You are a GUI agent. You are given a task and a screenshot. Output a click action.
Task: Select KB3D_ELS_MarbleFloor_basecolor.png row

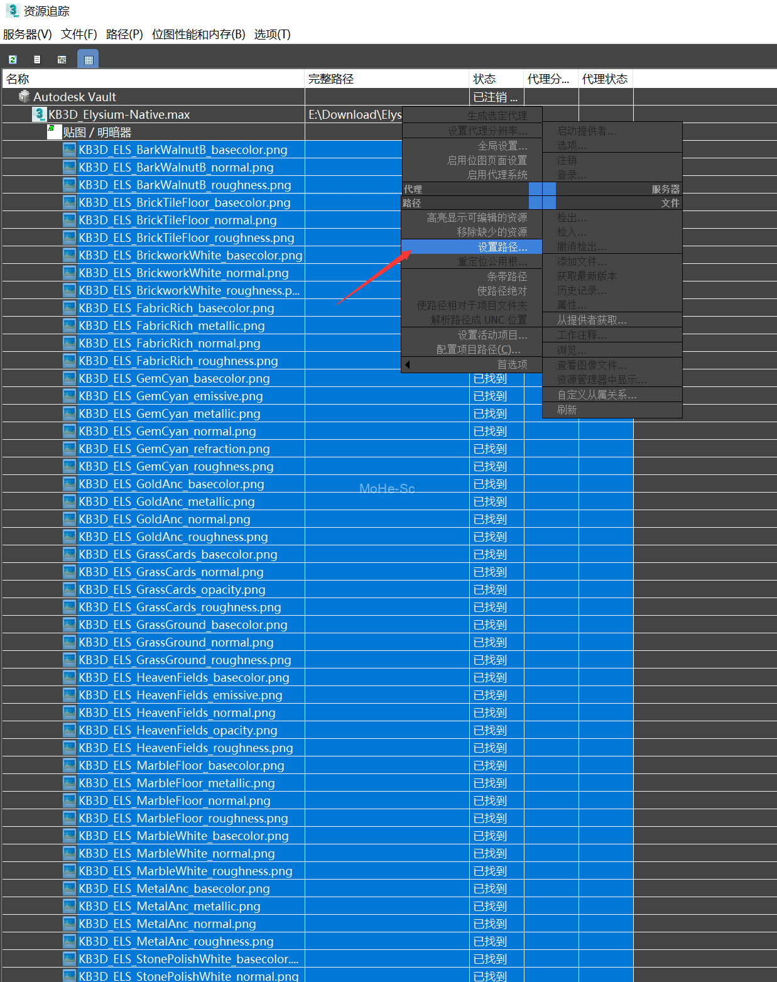(210, 766)
